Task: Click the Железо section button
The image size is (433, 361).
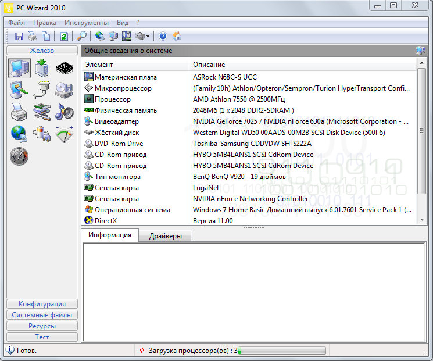Action: [x=42, y=51]
